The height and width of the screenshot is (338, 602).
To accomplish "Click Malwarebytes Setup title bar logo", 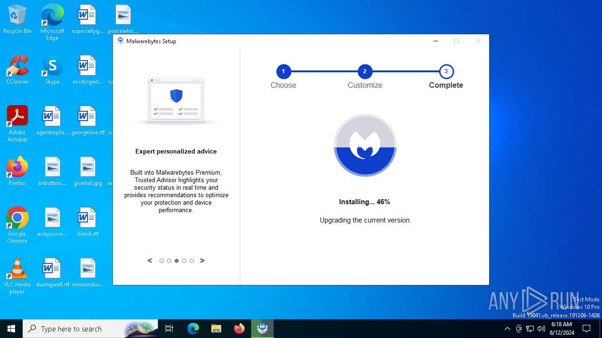I will (120, 41).
